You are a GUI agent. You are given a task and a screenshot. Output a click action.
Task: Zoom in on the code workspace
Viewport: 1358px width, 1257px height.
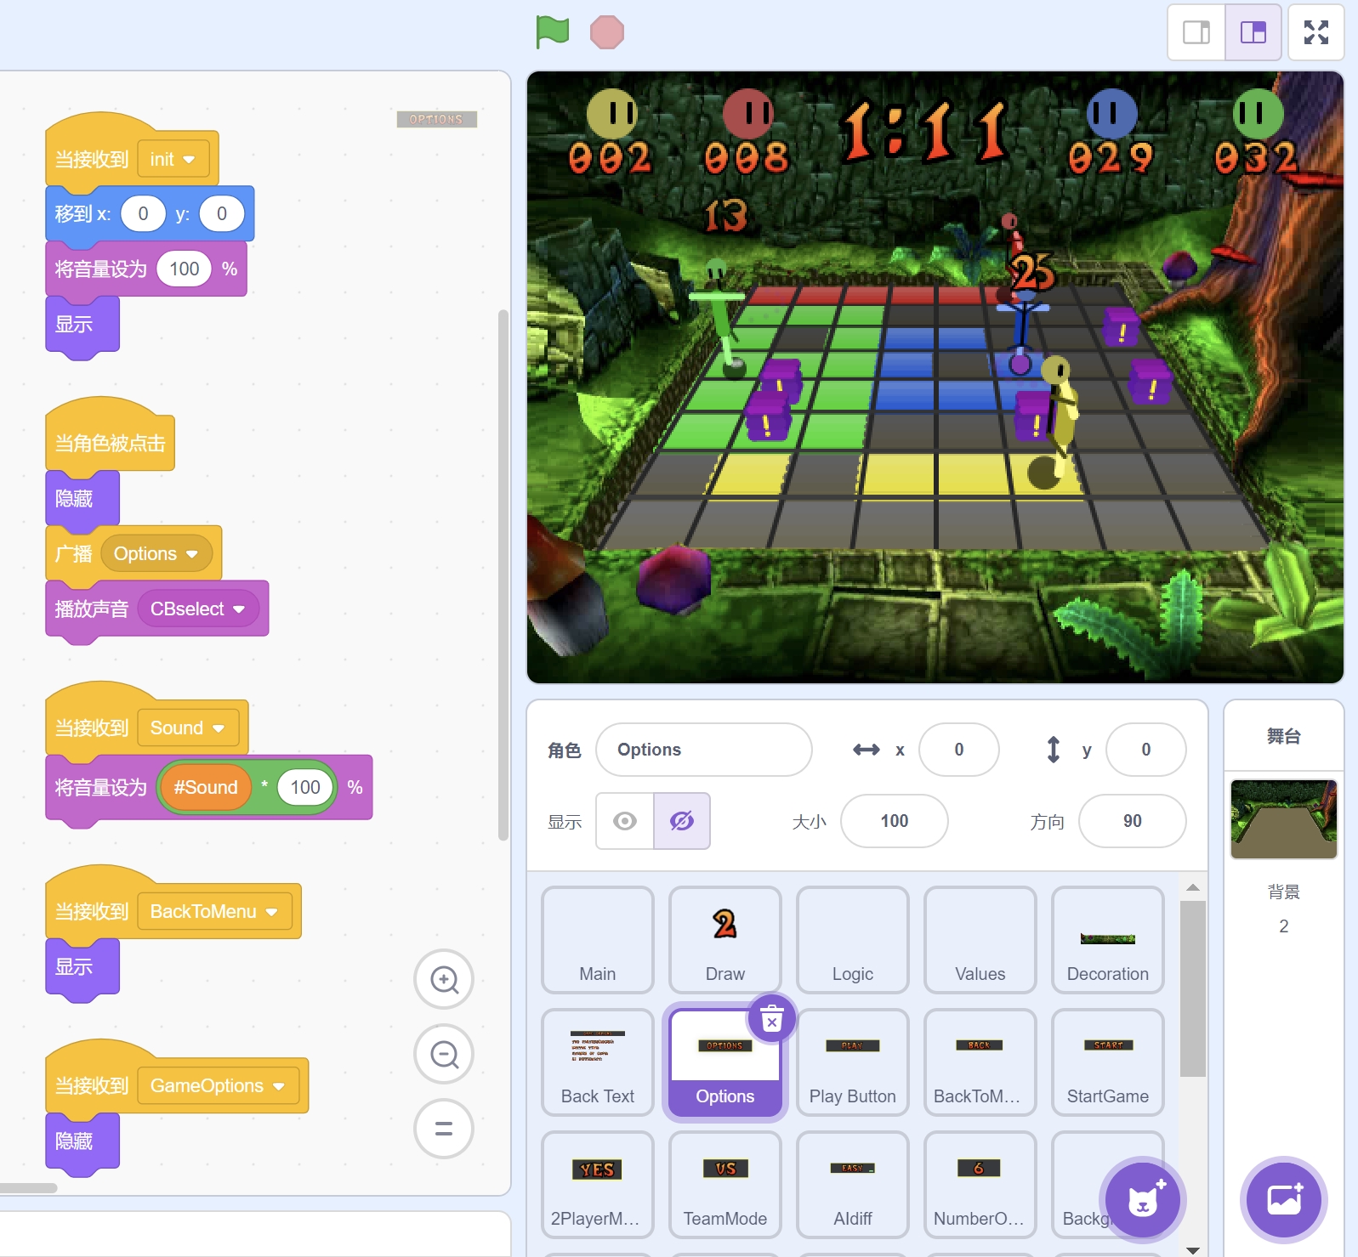tap(444, 979)
